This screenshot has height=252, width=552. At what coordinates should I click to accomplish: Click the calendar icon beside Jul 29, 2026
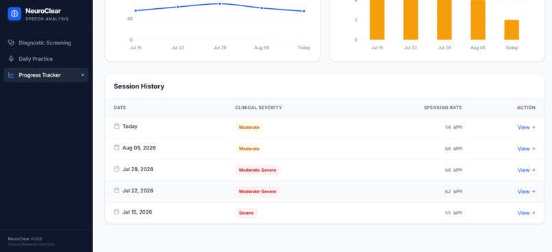(x=116, y=169)
